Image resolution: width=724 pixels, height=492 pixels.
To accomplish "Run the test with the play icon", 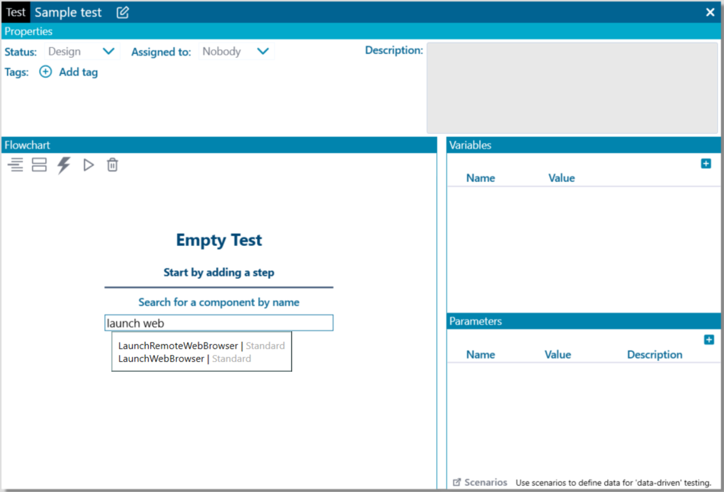I will coord(88,165).
